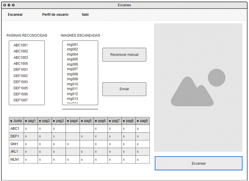The width and height of the screenshot is (249, 181).
Task: Click the GHI1 row in table
Action: 15,144
